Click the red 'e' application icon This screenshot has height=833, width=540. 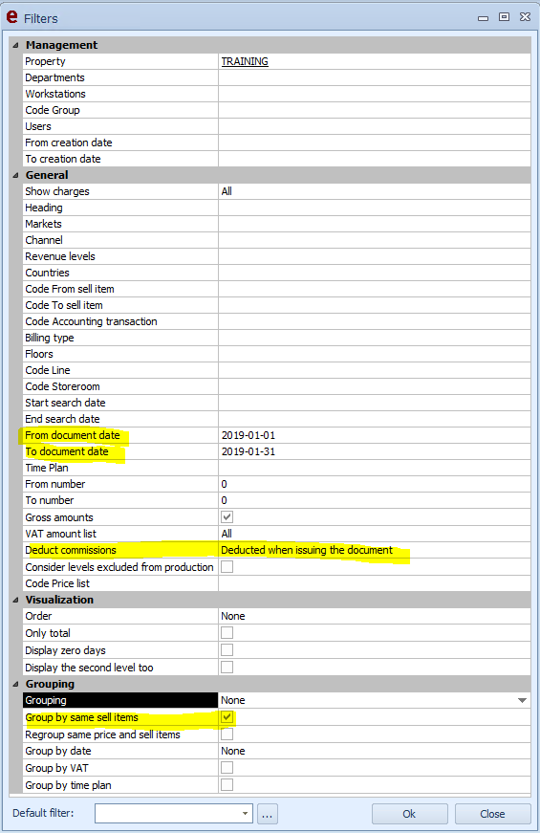pyautogui.click(x=11, y=17)
